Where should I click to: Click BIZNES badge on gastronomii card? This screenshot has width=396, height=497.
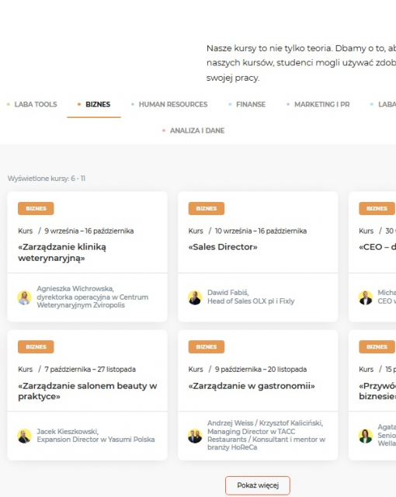[207, 347]
